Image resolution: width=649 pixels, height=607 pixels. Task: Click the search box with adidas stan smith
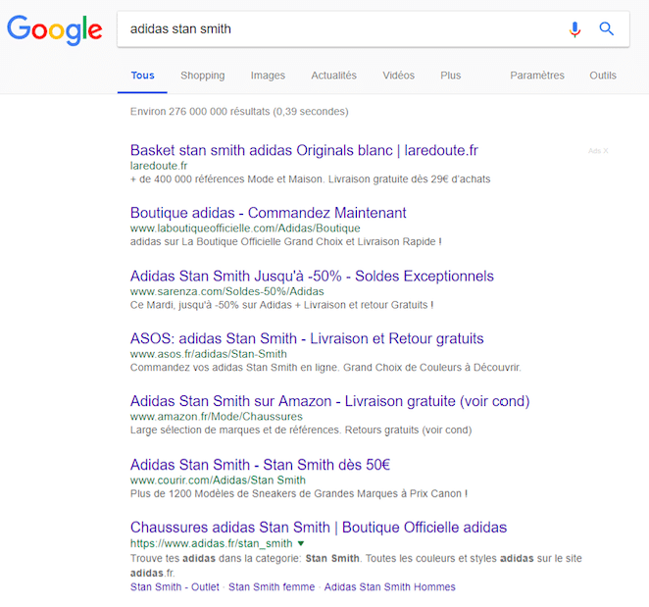click(333, 29)
